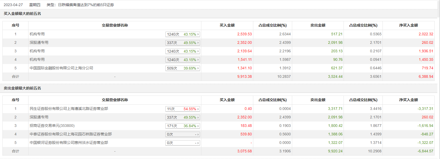
Task: Click the 卖出金额最大的前五名 section title
Action: 22,88
